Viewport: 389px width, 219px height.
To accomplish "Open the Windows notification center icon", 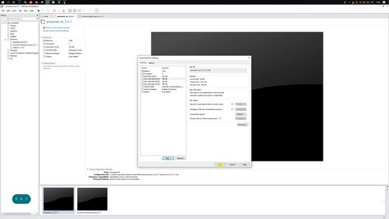I will click(x=384, y=2).
